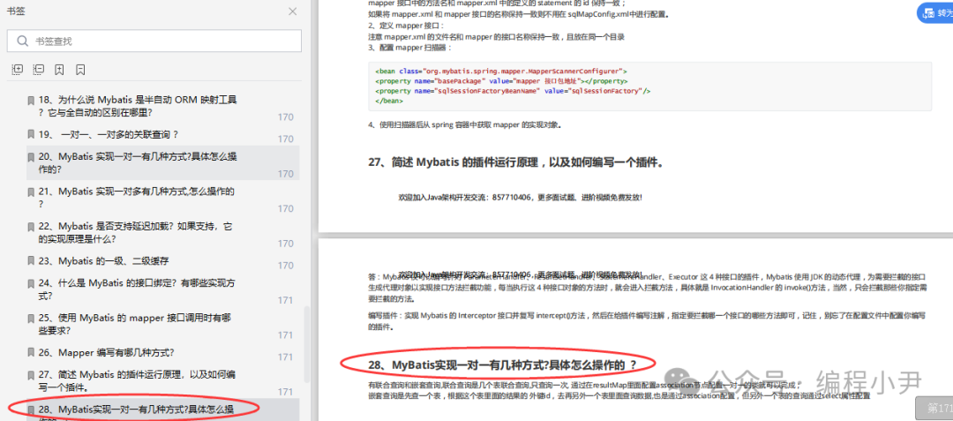Click the line 4、使用扫描器后从 spring 容器中获取
The image size is (953, 421).
[465, 125]
